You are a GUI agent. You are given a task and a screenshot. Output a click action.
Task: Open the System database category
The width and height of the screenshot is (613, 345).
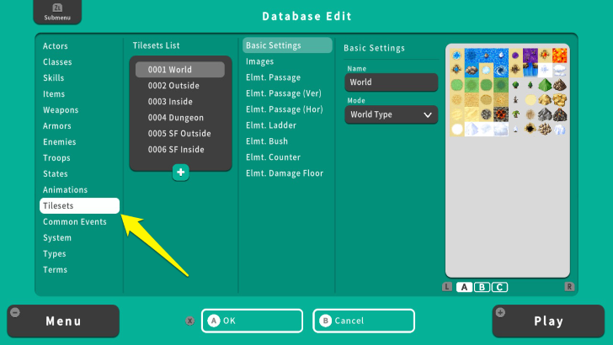click(x=57, y=238)
